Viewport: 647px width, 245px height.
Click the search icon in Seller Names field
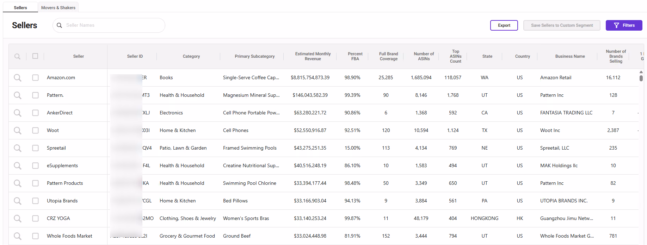pos(60,25)
